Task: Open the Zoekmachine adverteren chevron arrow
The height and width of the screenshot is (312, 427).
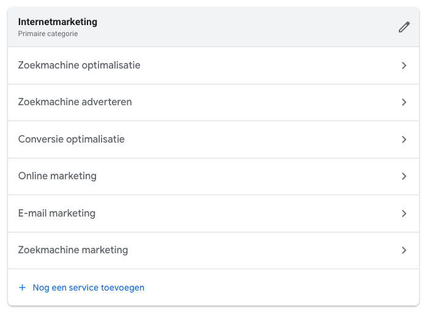Action: pyautogui.click(x=404, y=102)
